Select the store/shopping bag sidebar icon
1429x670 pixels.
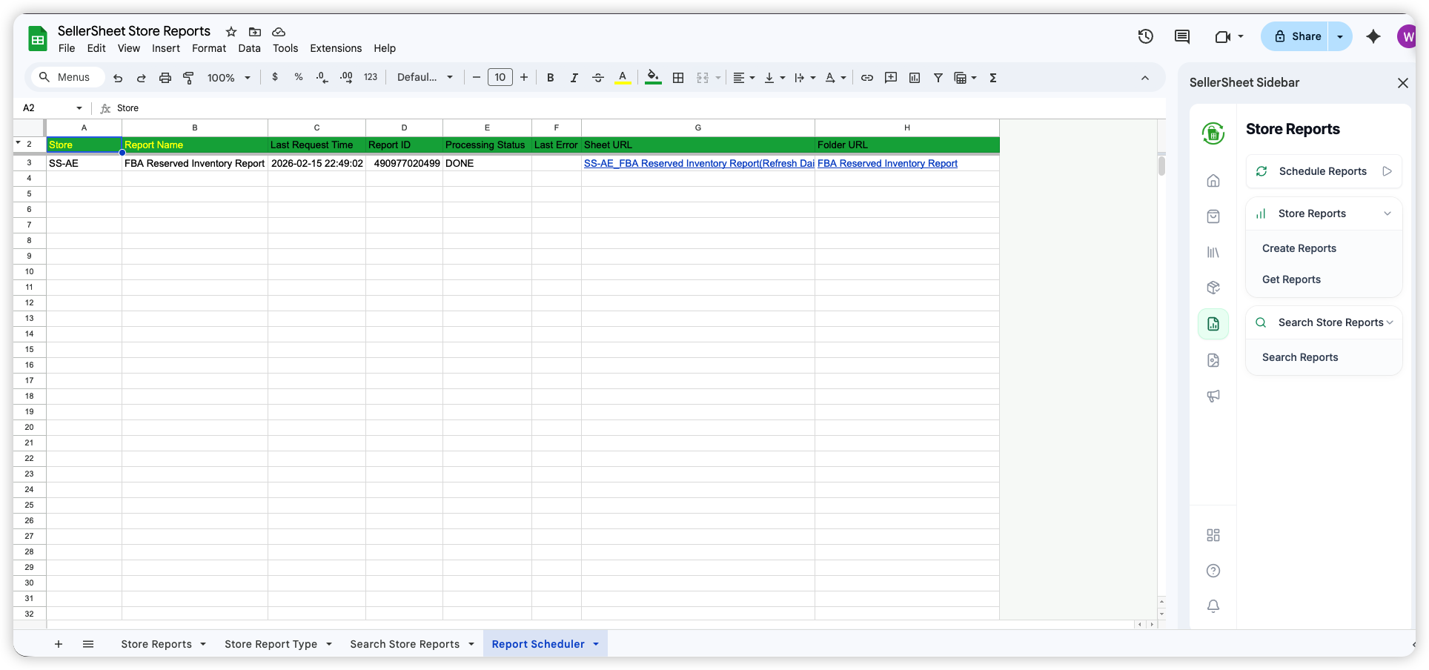[x=1213, y=216]
